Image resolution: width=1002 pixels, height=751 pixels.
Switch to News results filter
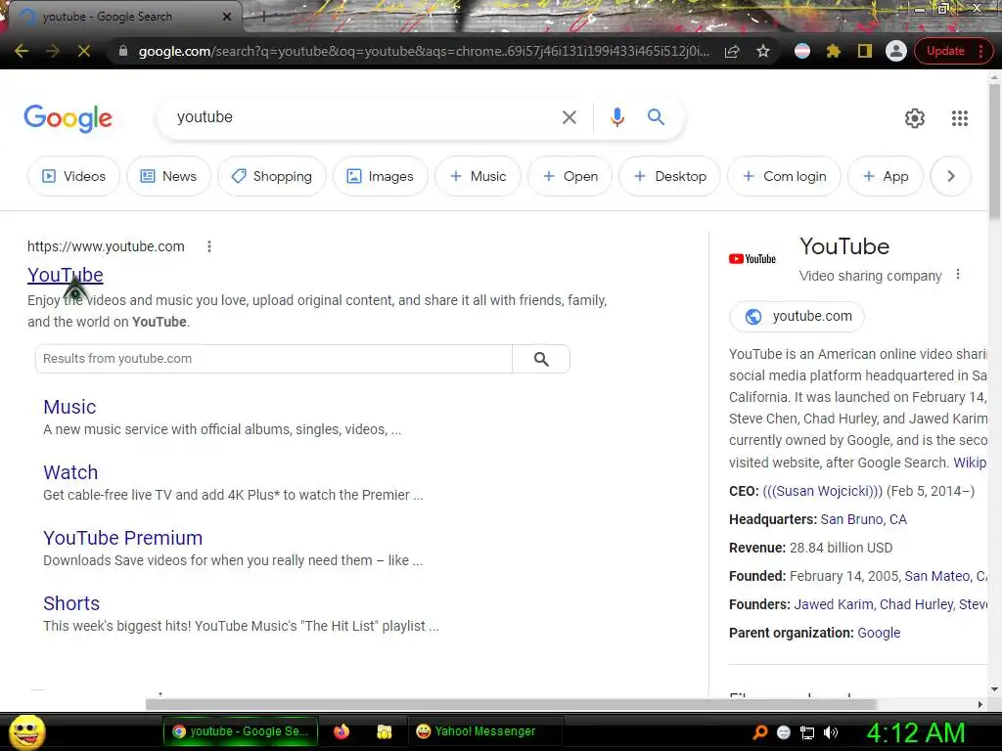[x=168, y=176]
